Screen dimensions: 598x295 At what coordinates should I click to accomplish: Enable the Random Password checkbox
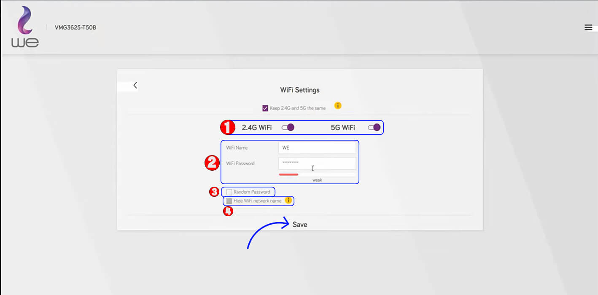pyautogui.click(x=229, y=192)
